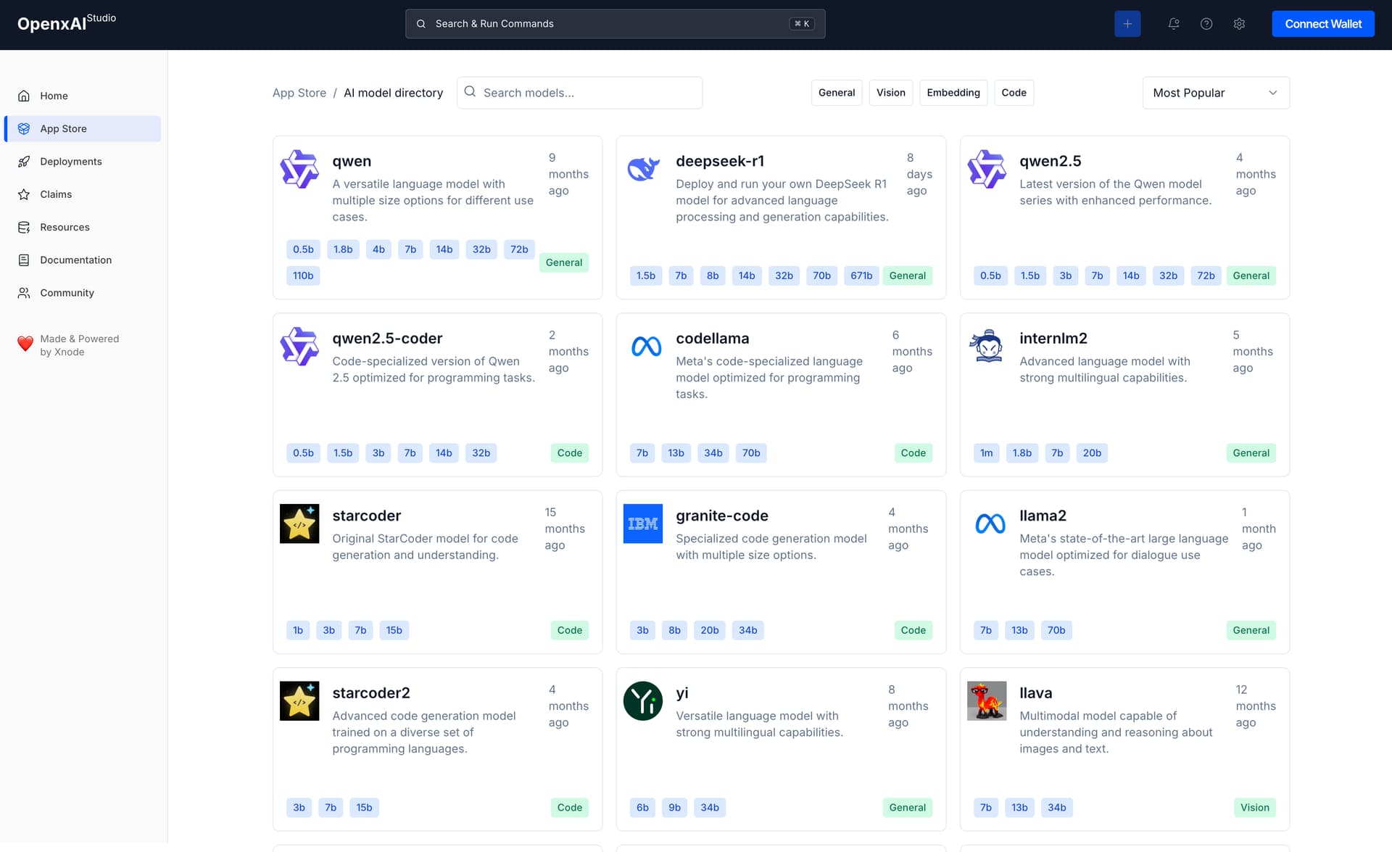This screenshot has width=1392, height=852.
Task: Toggle the Code category filter
Action: [1014, 93]
